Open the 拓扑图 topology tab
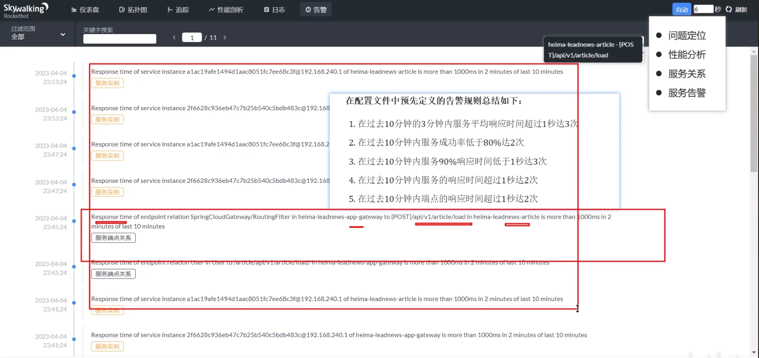Viewport: 759px width, 358px height. pos(133,9)
